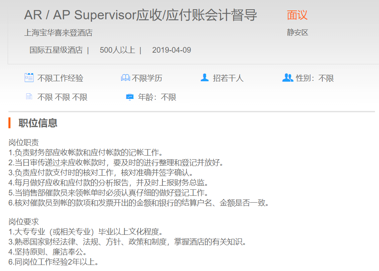Click the open book icon beside 不限学历

[x=125, y=78]
